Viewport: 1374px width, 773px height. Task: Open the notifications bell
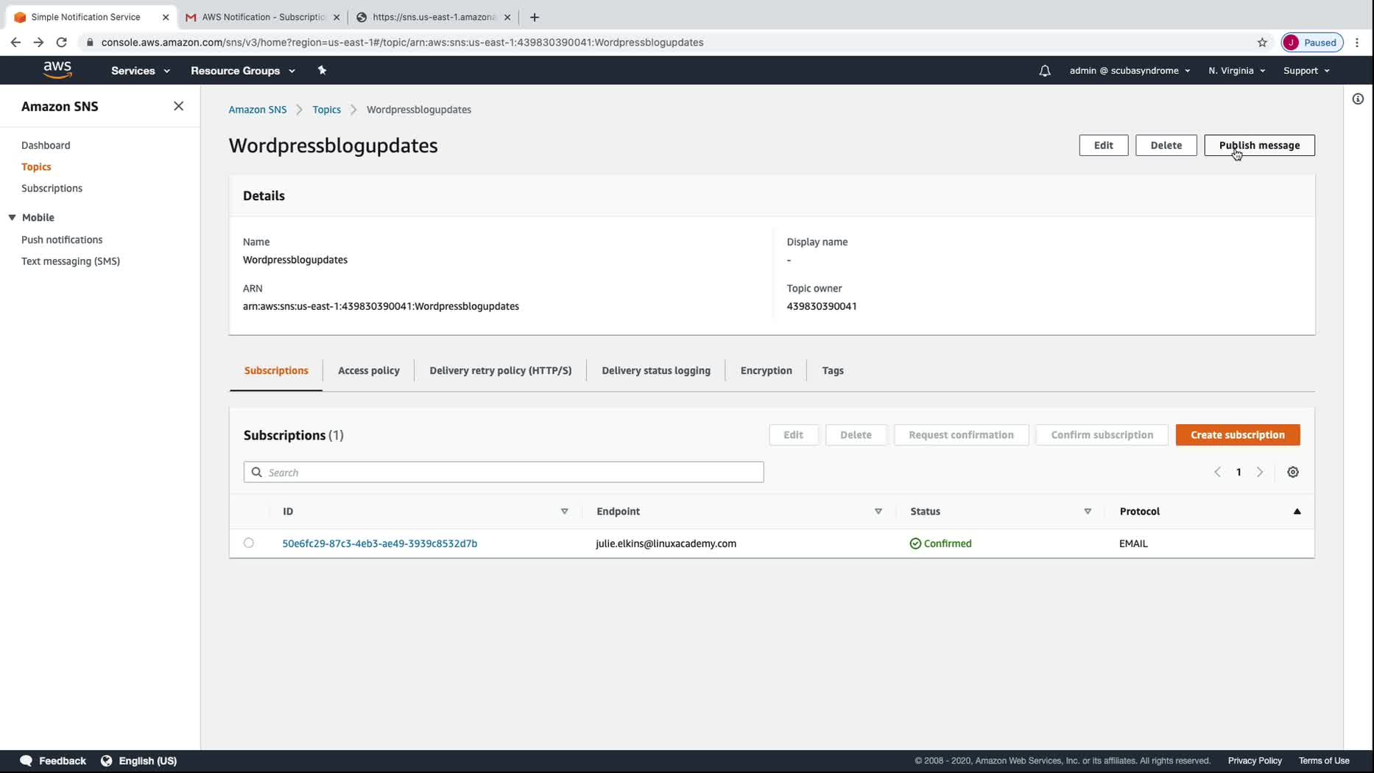coord(1045,71)
